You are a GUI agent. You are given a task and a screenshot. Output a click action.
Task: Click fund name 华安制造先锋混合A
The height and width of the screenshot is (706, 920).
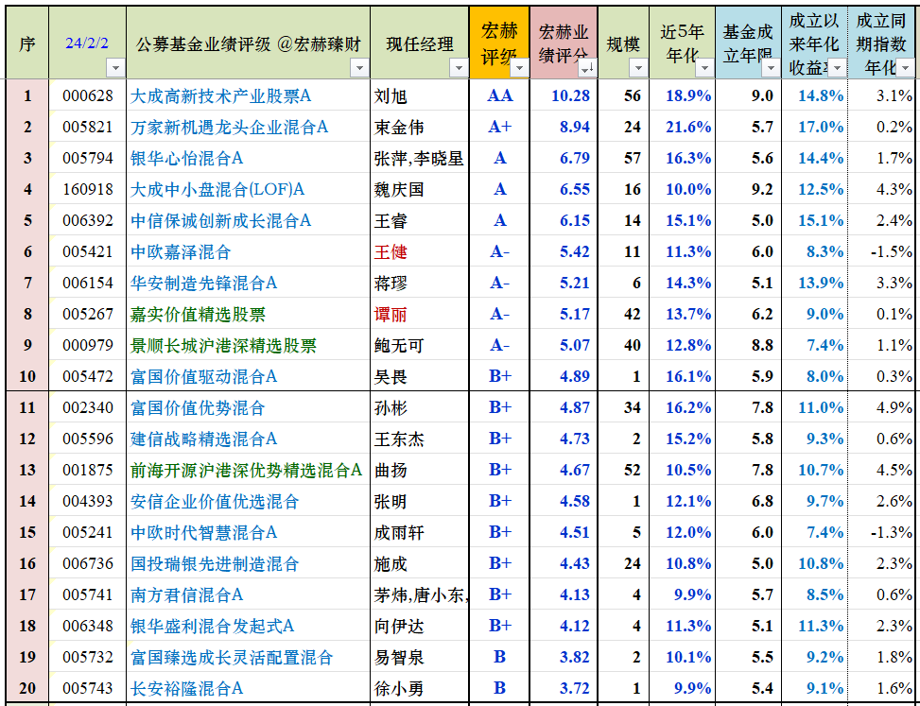[x=203, y=284]
